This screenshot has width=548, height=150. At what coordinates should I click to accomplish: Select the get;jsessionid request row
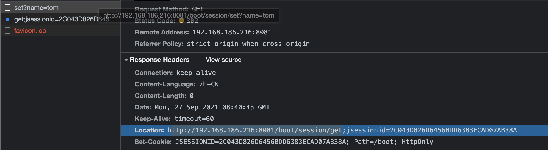pyautogui.click(x=60, y=19)
